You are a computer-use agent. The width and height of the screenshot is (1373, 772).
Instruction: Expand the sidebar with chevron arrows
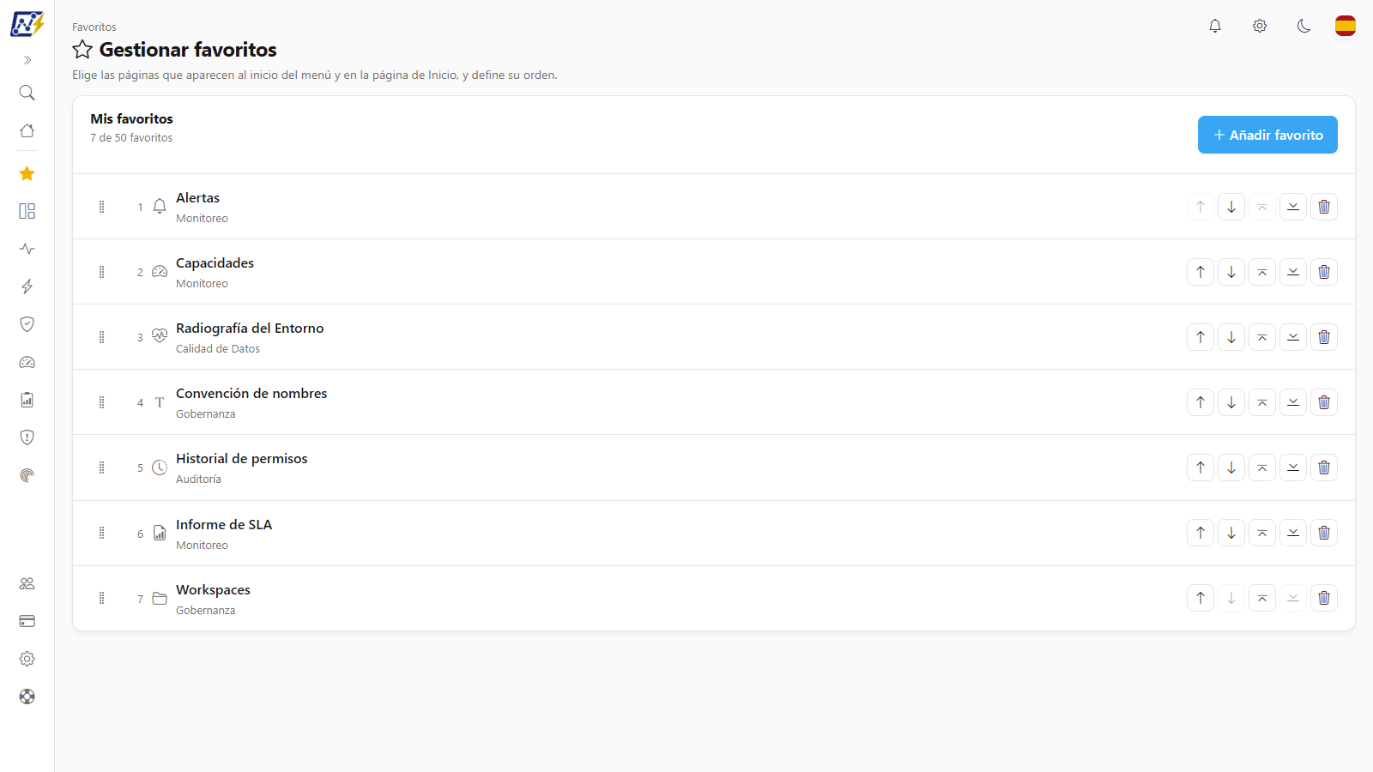[x=27, y=60]
